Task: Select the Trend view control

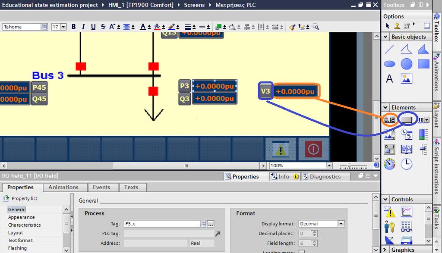Action: coord(407,212)
